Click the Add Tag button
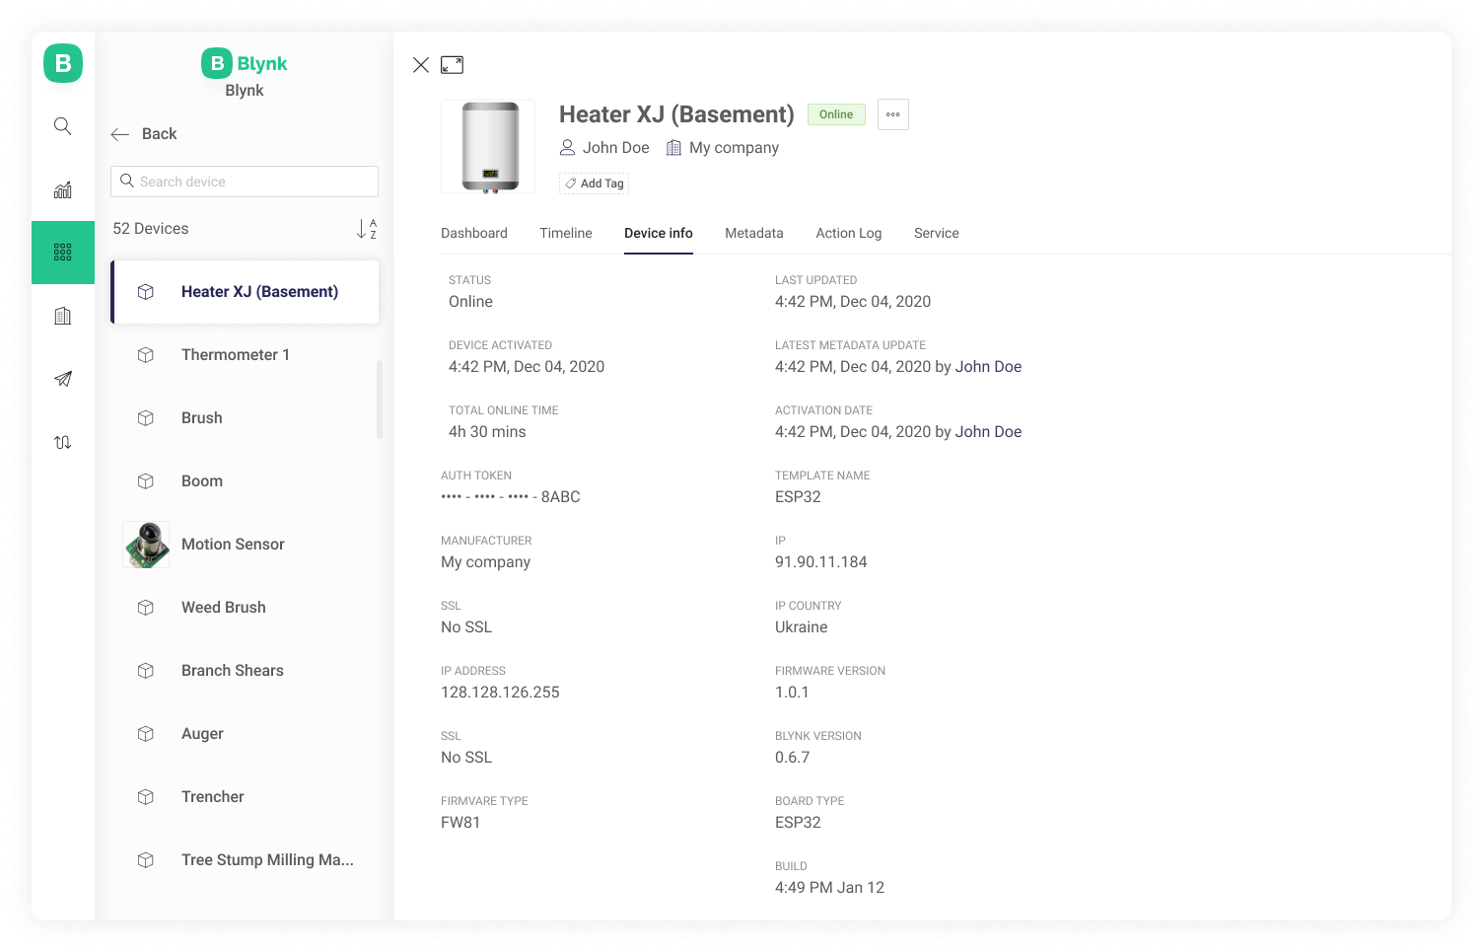1483x952 pixels. point(594,183)
